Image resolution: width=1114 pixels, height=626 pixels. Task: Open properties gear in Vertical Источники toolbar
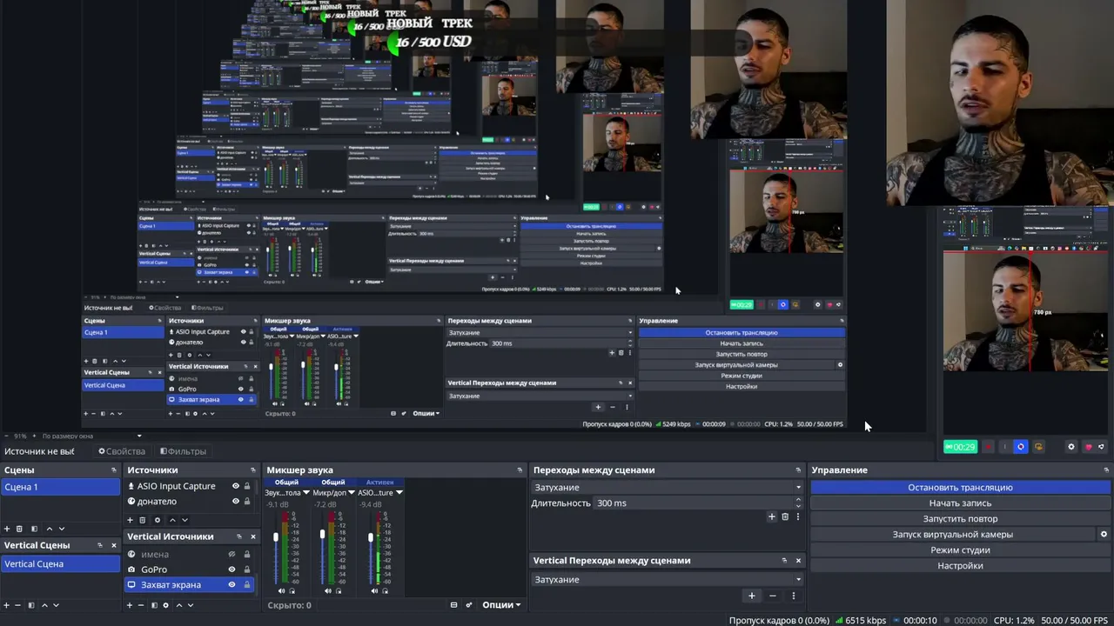[x=166, y=605]
